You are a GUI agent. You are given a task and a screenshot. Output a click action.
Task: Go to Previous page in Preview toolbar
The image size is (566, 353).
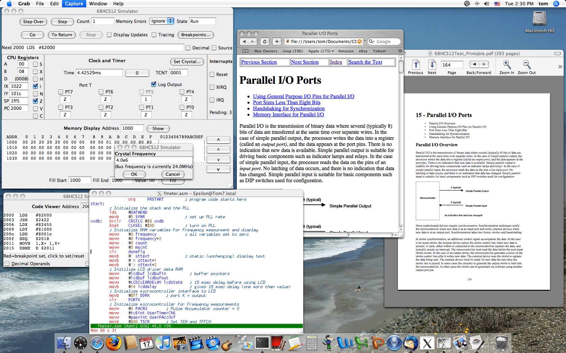tap(416, 65)
